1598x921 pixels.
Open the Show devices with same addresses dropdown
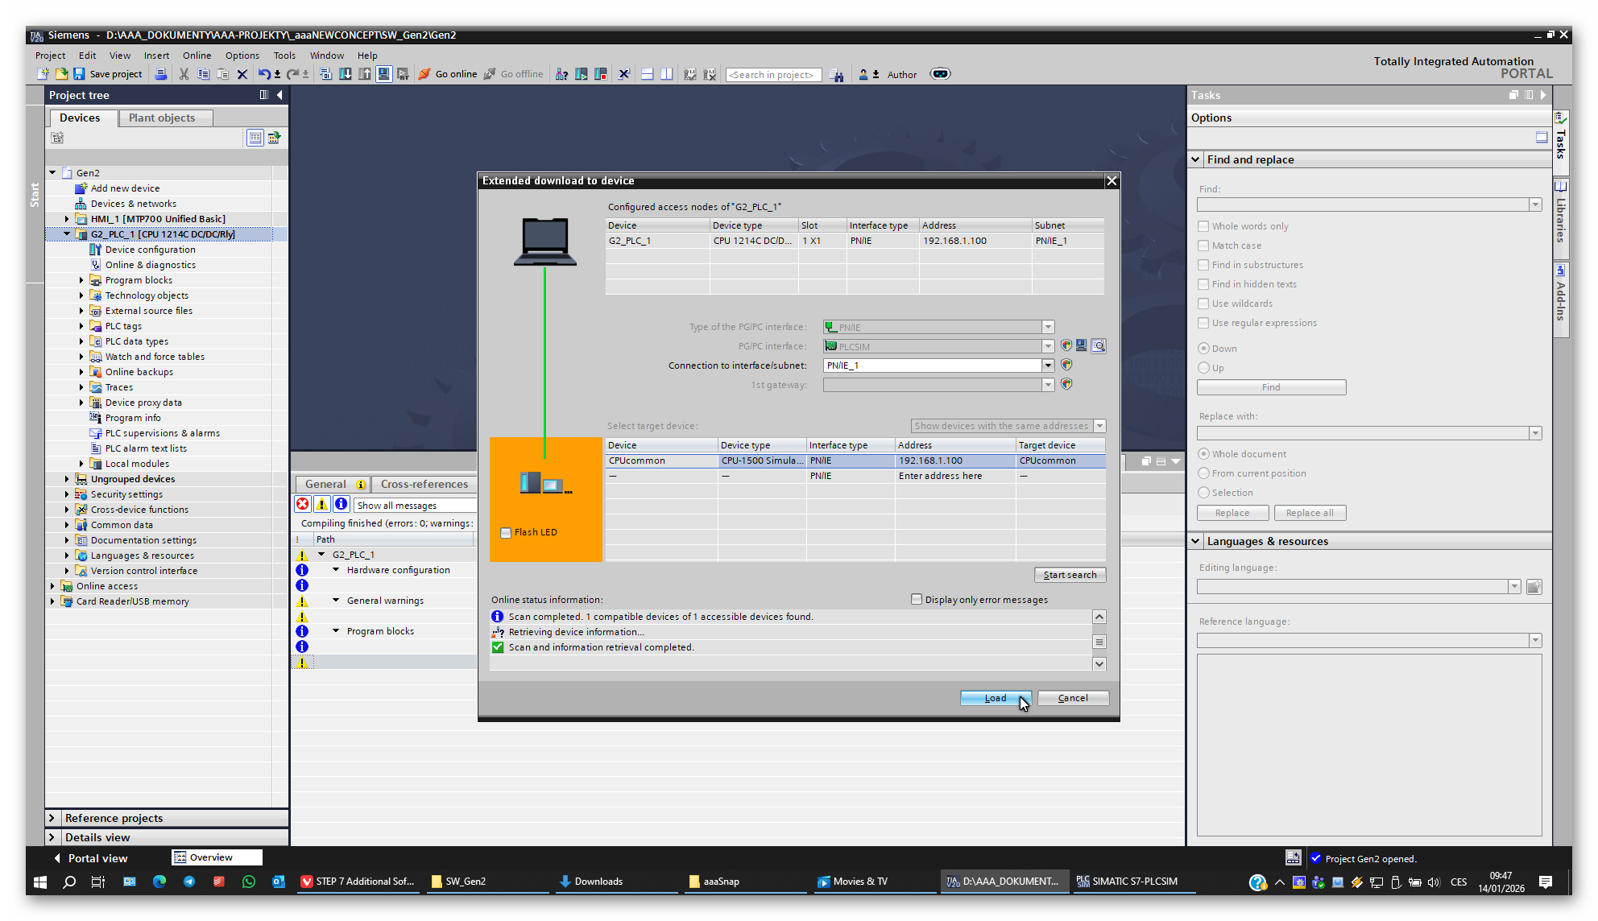coord(1099,426)
